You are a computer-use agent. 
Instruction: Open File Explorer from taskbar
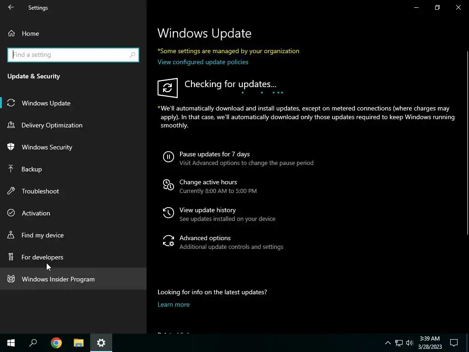click(x=79, y=343)
